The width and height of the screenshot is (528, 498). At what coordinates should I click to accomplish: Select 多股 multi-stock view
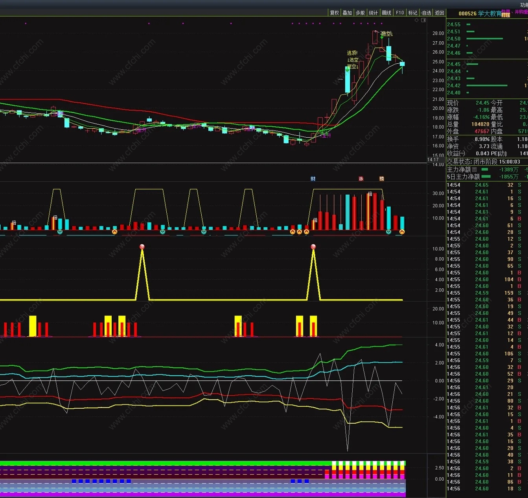click(360, 13)
